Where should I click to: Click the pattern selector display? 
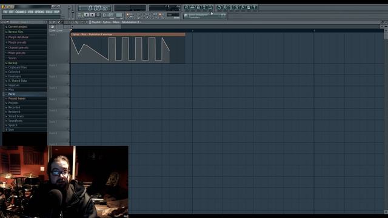tap(119, 15)
